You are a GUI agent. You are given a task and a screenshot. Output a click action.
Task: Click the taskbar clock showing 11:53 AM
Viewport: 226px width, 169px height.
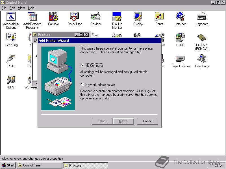(x=217, y=166)
